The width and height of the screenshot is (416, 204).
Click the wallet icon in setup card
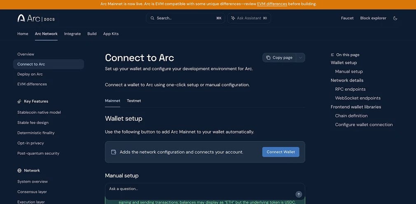coord(114,152)
